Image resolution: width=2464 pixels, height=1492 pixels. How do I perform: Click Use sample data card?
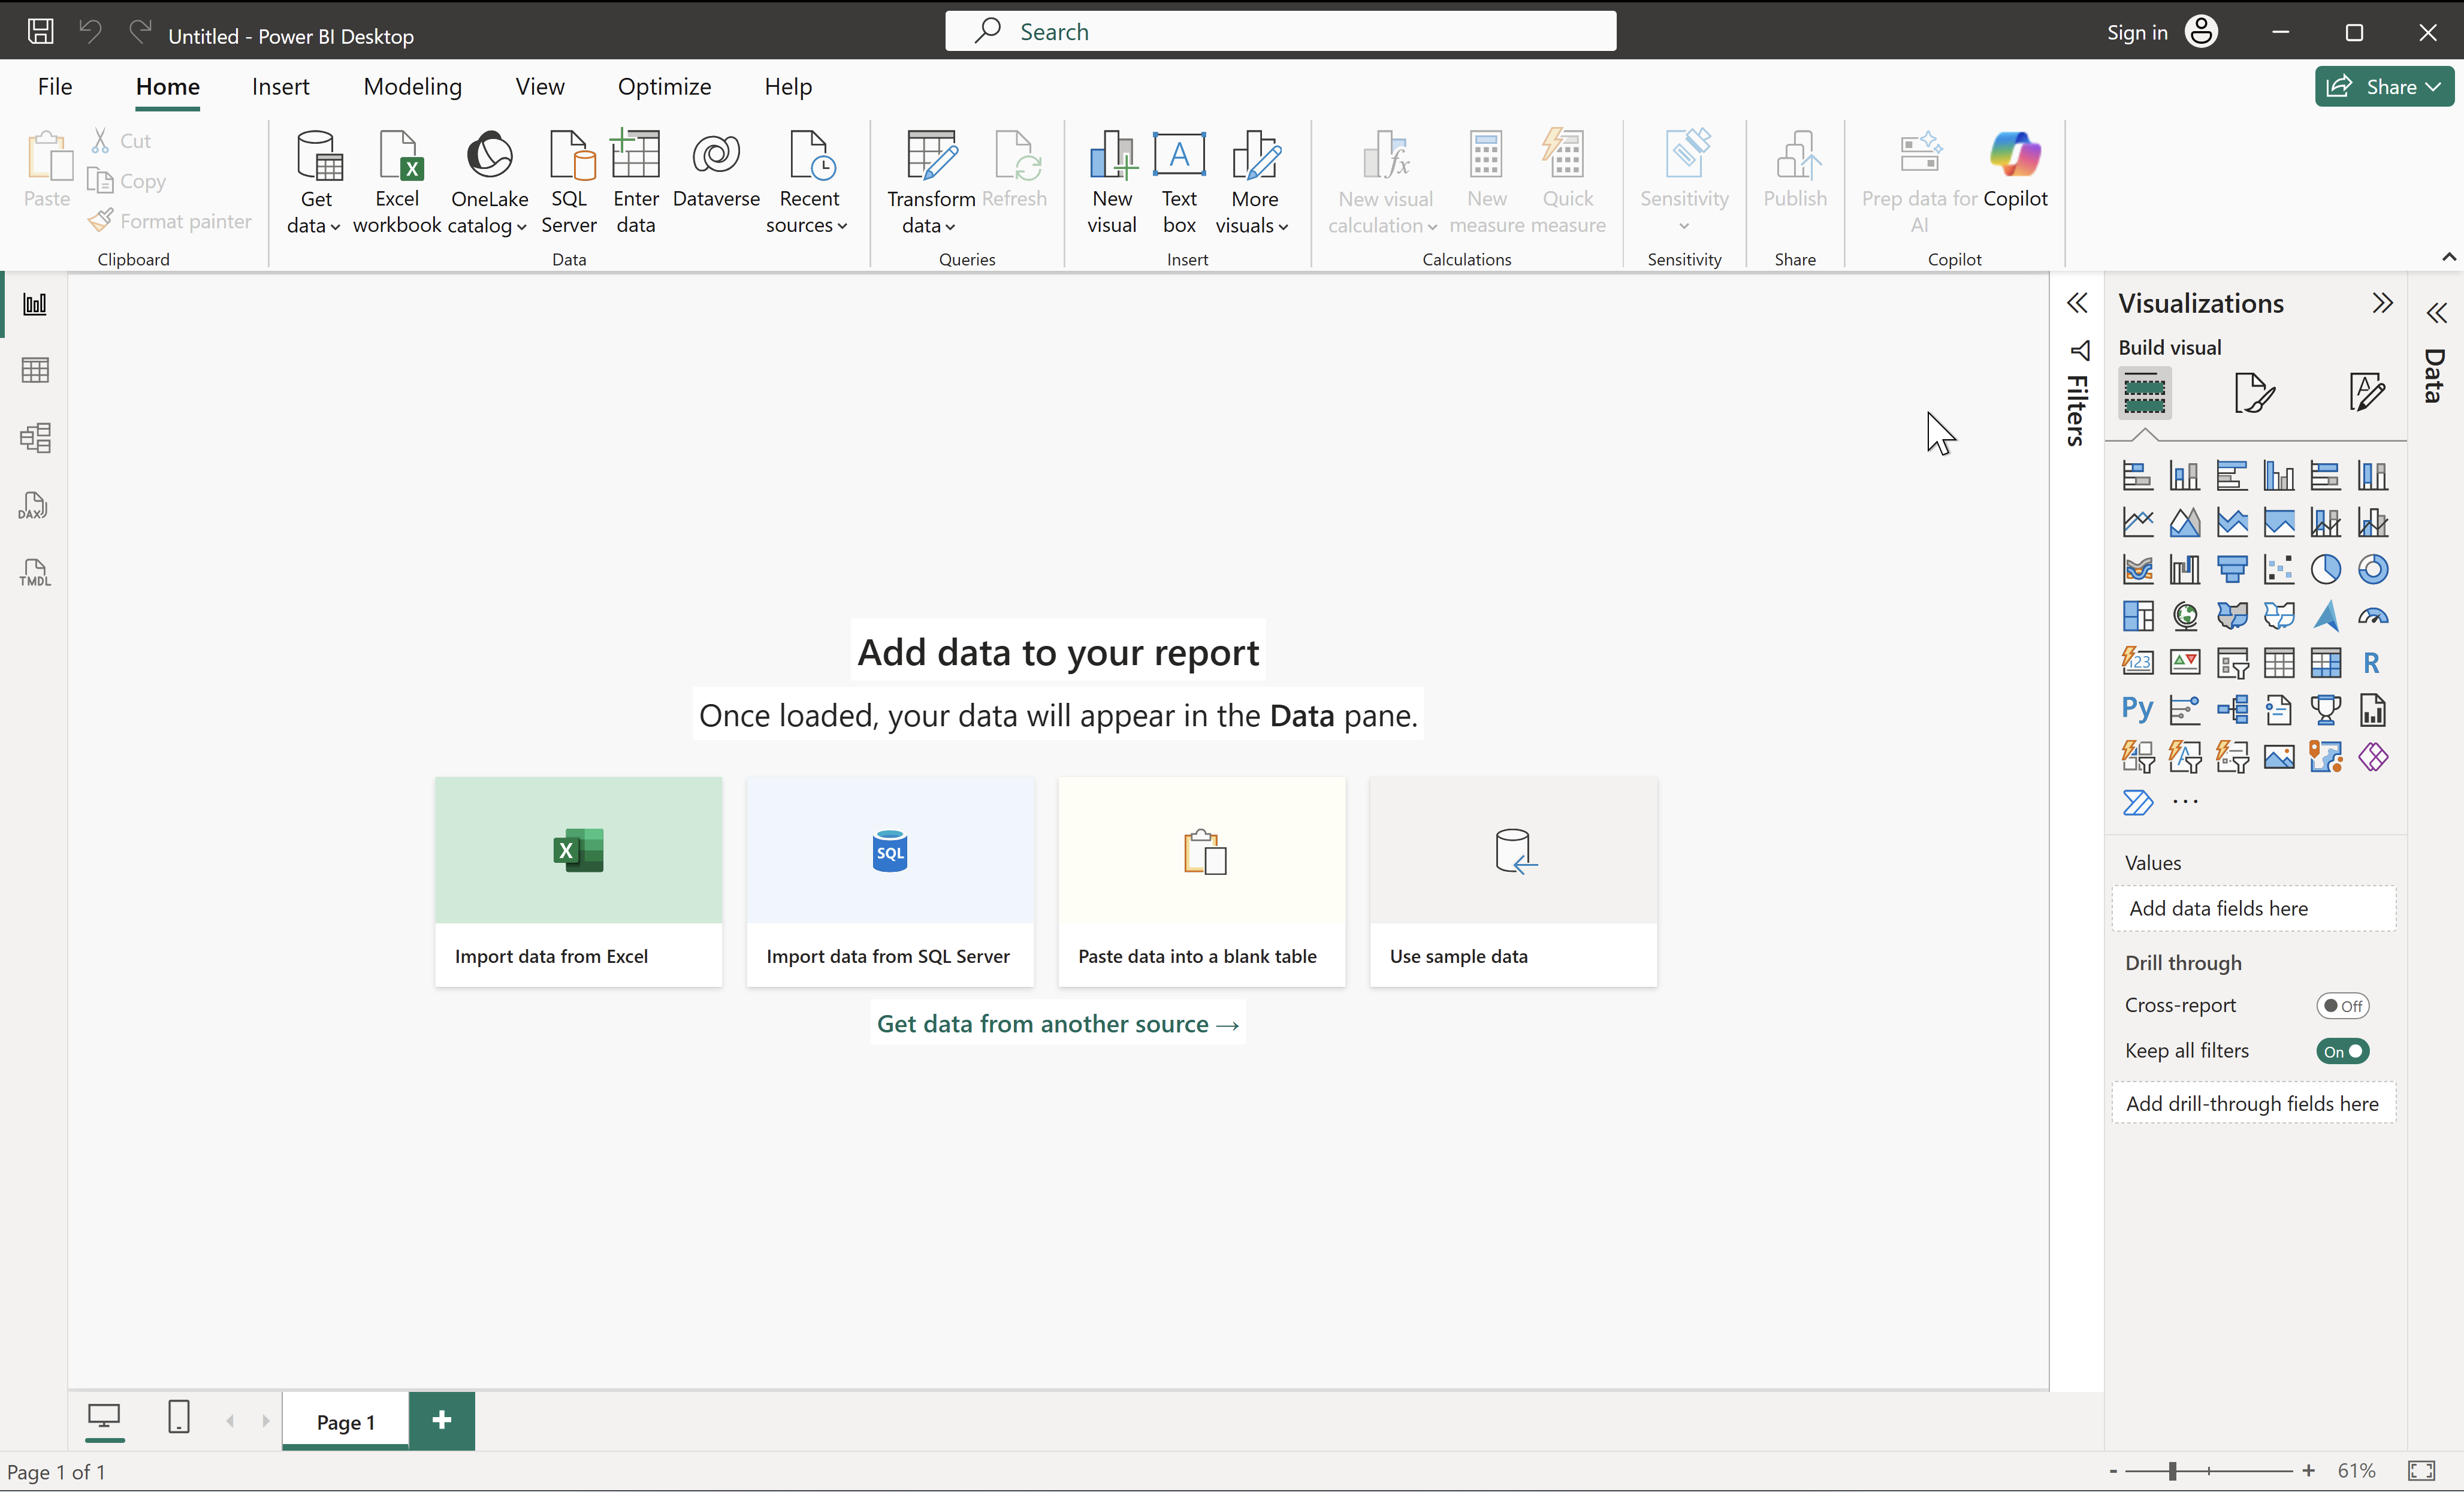click(x=1514, y=882)
